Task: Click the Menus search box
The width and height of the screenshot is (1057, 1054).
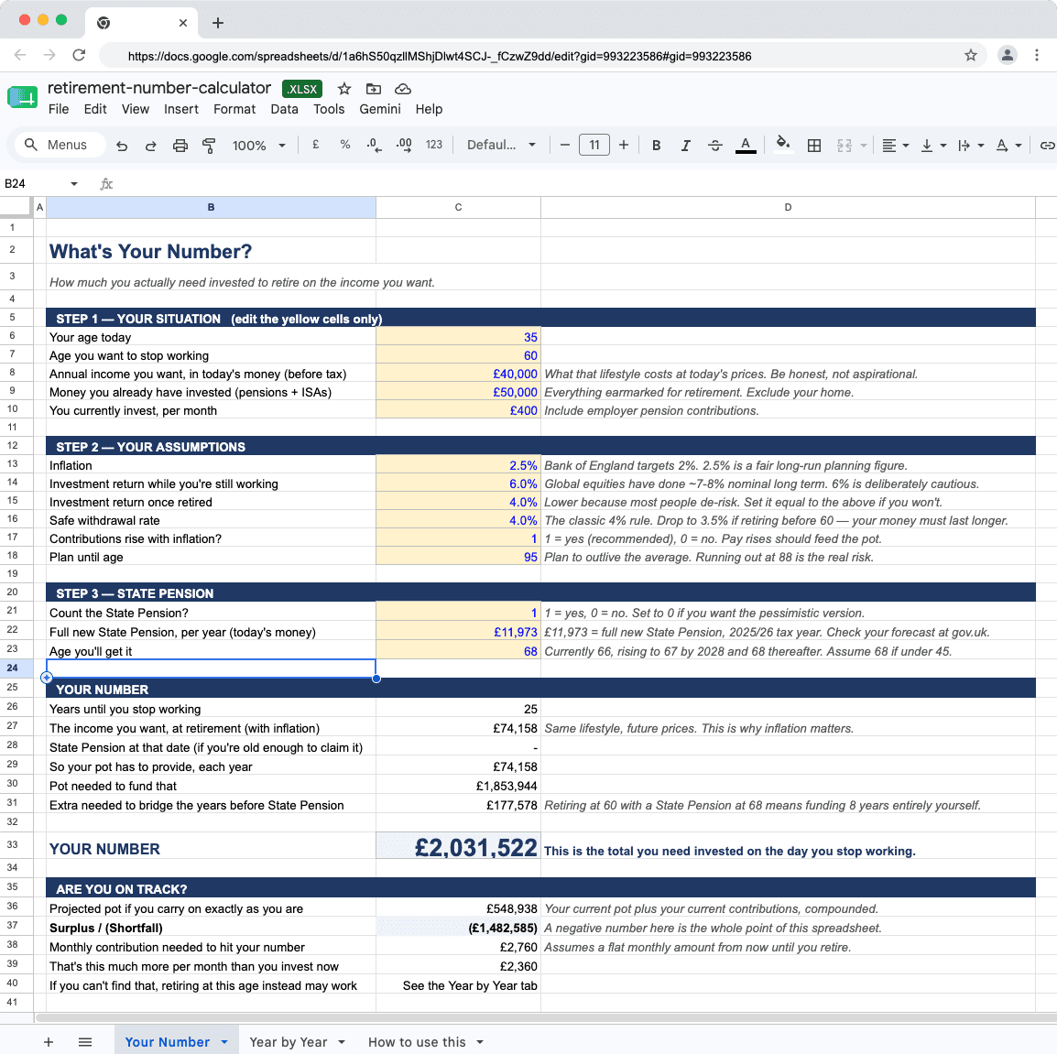Action: point(60,145)
